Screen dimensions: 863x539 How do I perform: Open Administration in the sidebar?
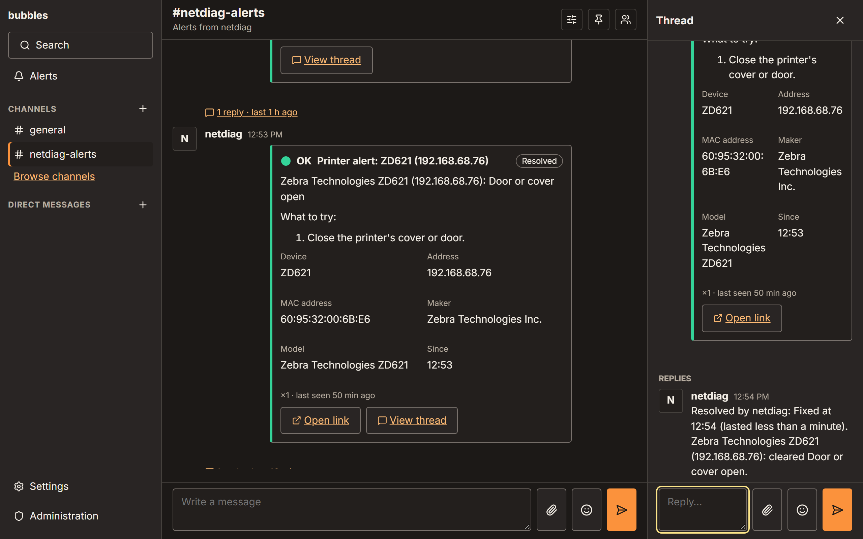pos(81,516)
